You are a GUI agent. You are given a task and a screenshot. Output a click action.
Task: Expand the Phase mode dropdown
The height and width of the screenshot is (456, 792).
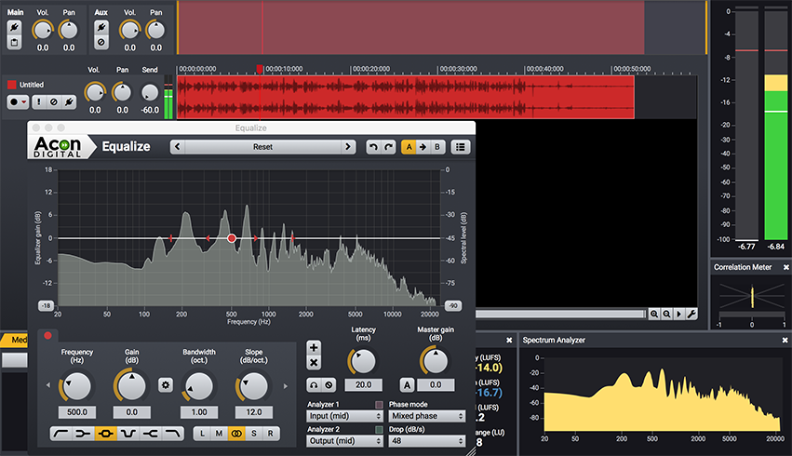click(426, 416)
